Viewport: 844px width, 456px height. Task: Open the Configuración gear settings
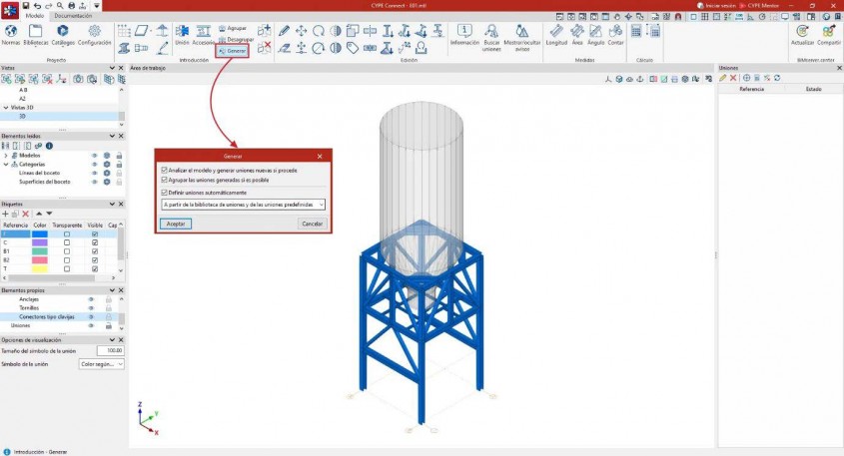pos(94,35)
